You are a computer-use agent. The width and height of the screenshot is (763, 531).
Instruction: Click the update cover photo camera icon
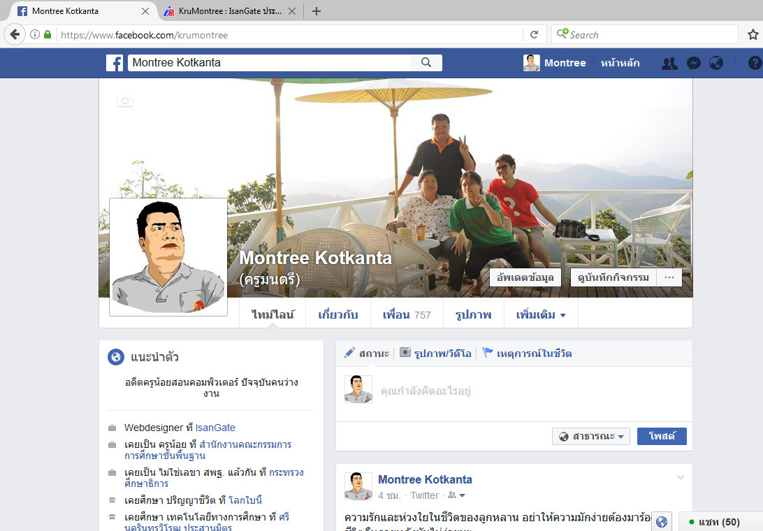point(125,101)
